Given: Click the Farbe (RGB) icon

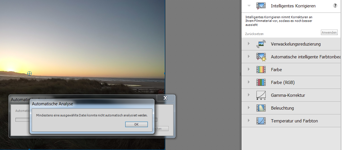Looking at the screenshot, I should click(261, 82).
